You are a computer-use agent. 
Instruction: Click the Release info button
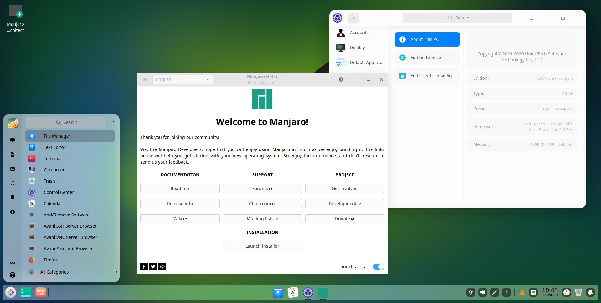pos(180,204)
